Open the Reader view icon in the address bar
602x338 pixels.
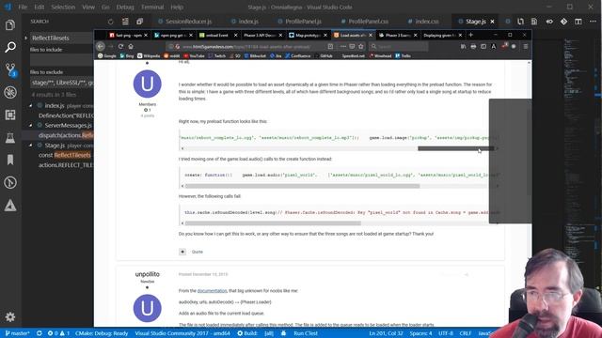point(330,46)
